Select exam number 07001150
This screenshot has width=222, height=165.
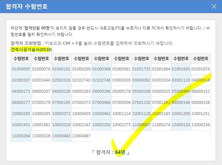coord(141,102)
